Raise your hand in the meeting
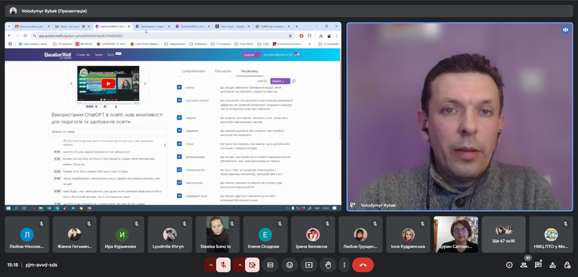The height and width of the screenshot is (277, 578). tap(328, 265)
